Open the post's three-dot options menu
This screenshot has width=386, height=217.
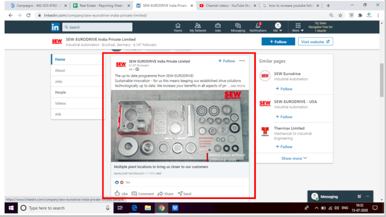pyautogui.click(x=242, y=61)
